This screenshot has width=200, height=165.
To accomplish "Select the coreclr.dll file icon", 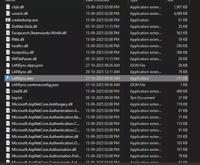I will click(x=8, y=13).
